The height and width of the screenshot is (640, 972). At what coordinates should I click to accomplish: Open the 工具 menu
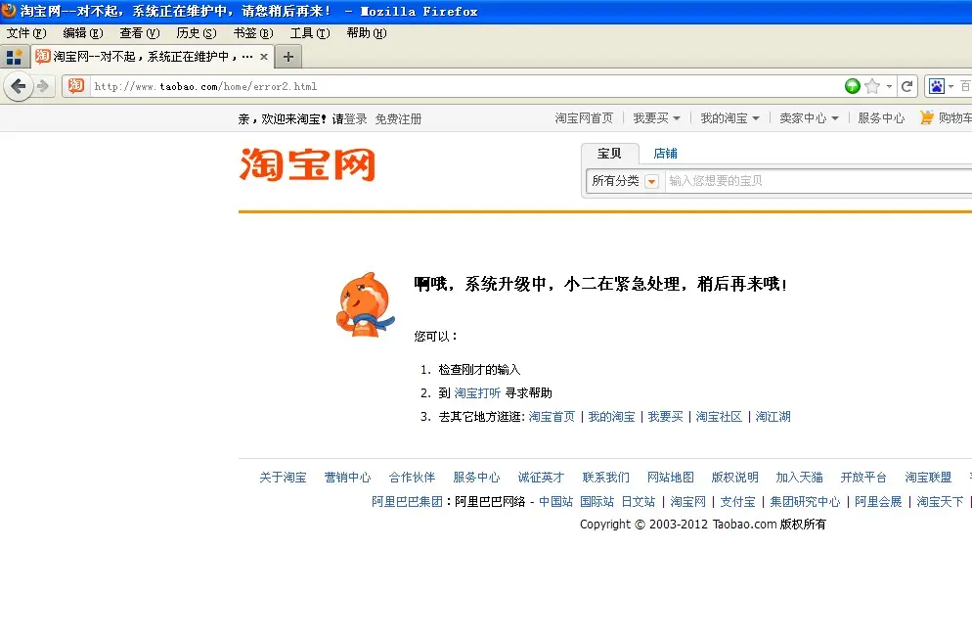coord(310,33)
